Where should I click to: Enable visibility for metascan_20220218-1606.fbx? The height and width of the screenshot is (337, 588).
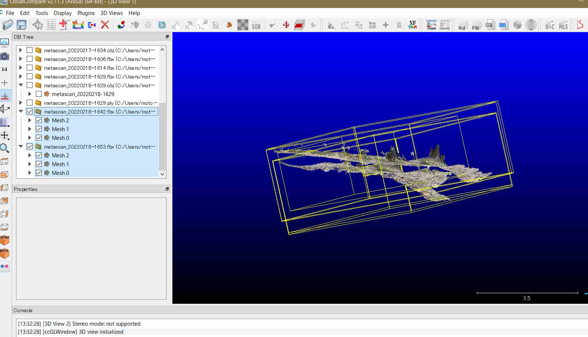click(x=30, y=59)
